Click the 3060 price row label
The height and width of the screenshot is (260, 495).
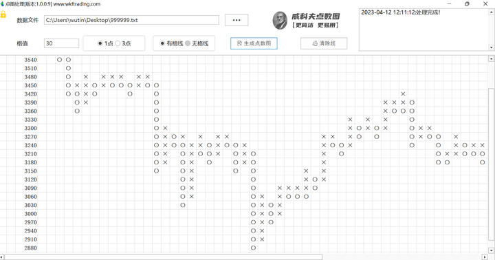[x=31, y=196]
